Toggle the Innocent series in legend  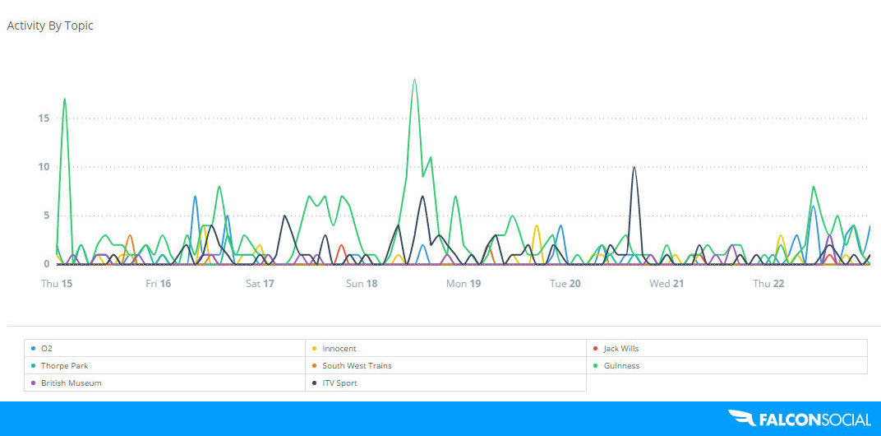pyautogui.click(x=339, y=349)
